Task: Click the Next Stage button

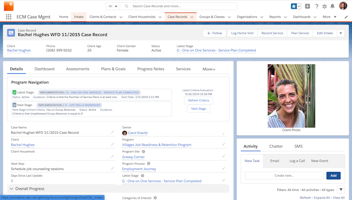Action: click(199, 108)
